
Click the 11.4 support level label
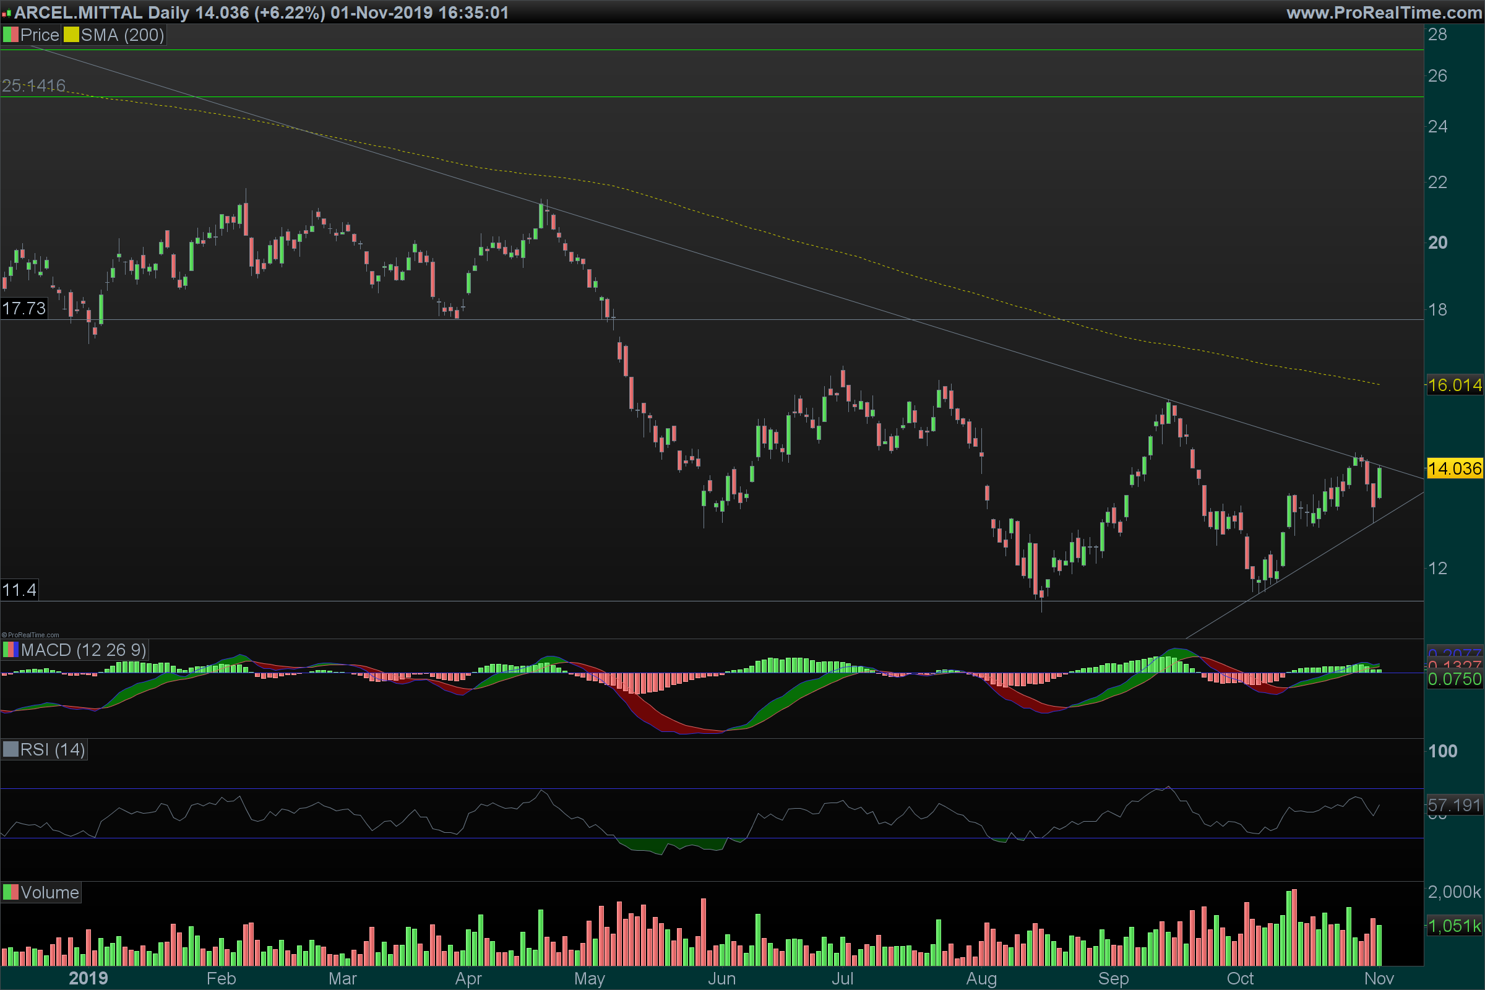(x=19, y=590)
